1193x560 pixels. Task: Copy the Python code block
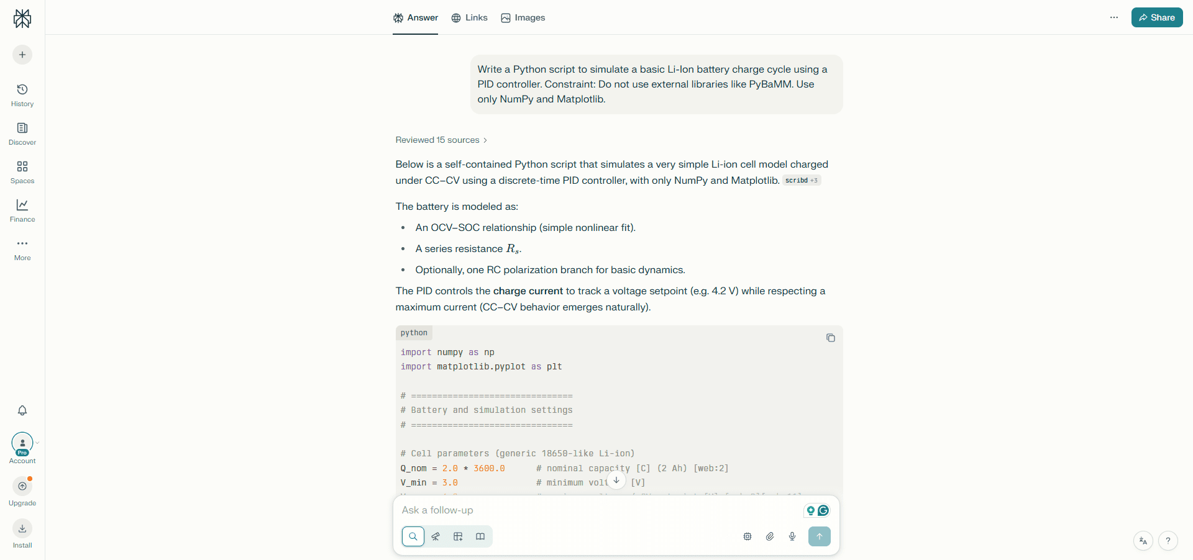pyautogui.click(x=831, y=338)
